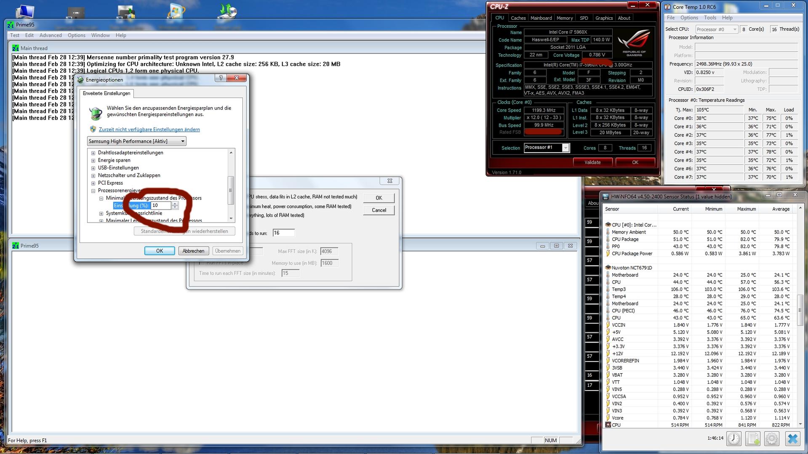Click Abbrechen in Energieoptionen dialog
The width and height of the screenshot is (808, 454).
(x=193, y=251)
